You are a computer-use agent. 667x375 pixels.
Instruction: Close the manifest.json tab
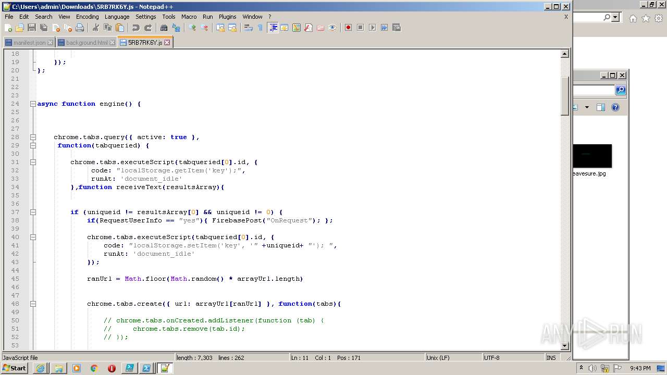(50, 43)
